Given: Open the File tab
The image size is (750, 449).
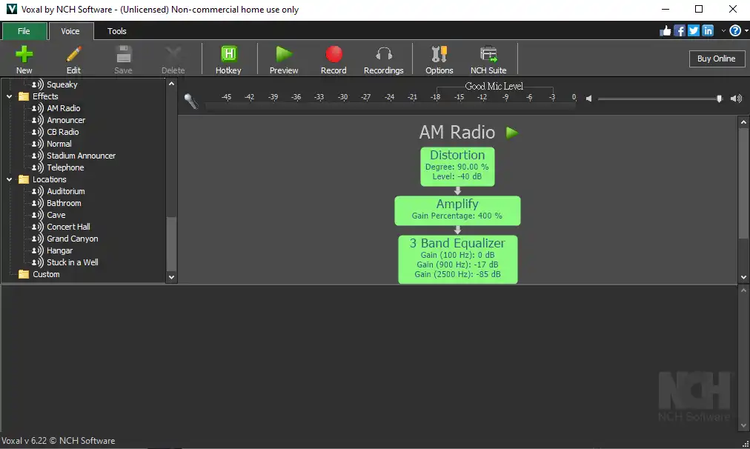Looking at the screenshot, I should [24, 31].
